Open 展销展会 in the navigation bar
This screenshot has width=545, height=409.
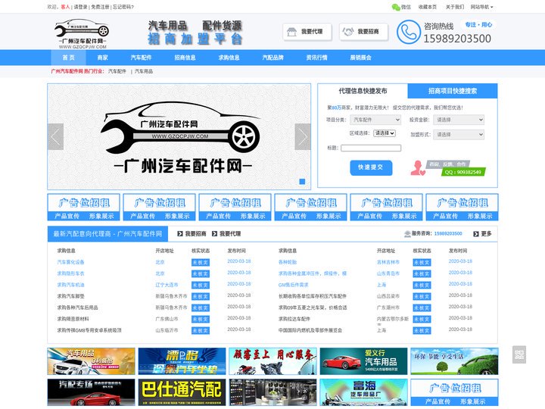[360, 58]
